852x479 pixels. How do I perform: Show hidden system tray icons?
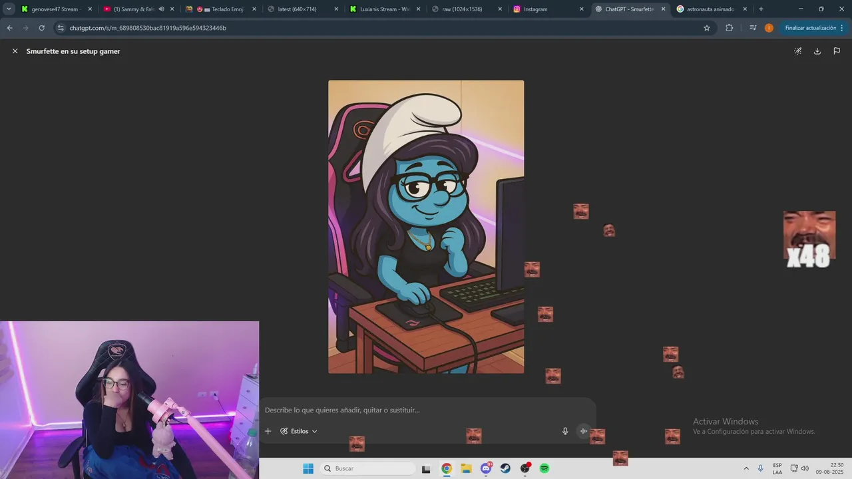[745, 468]
